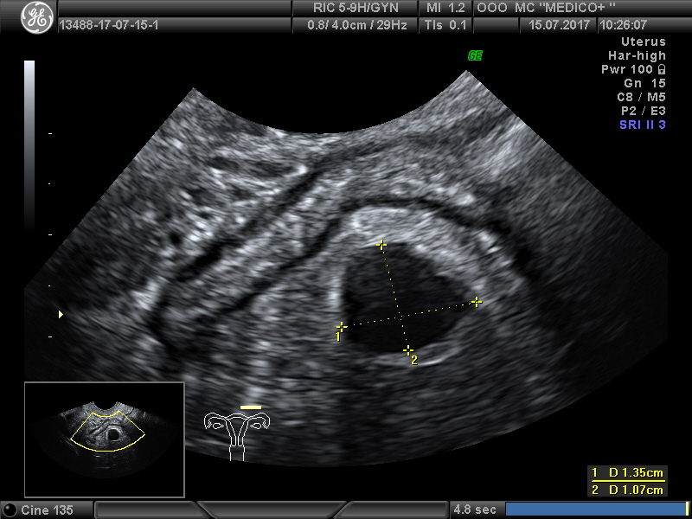The height and width of the screenshot is (519, 692).
Task: Click the probe label RIC 5-9H/GYN
Action: pos(356,8)
